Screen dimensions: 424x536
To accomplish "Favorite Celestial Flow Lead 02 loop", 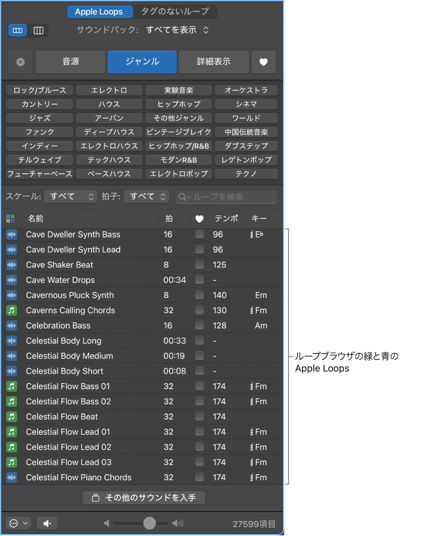I will coord(199,447).
